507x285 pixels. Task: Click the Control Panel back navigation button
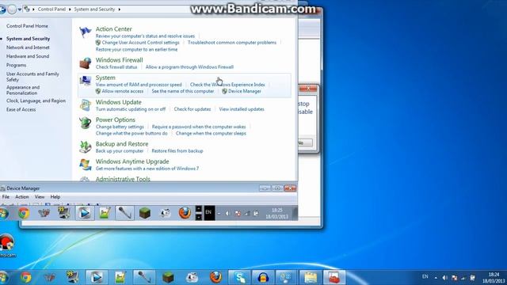click(x=2, y=9)
